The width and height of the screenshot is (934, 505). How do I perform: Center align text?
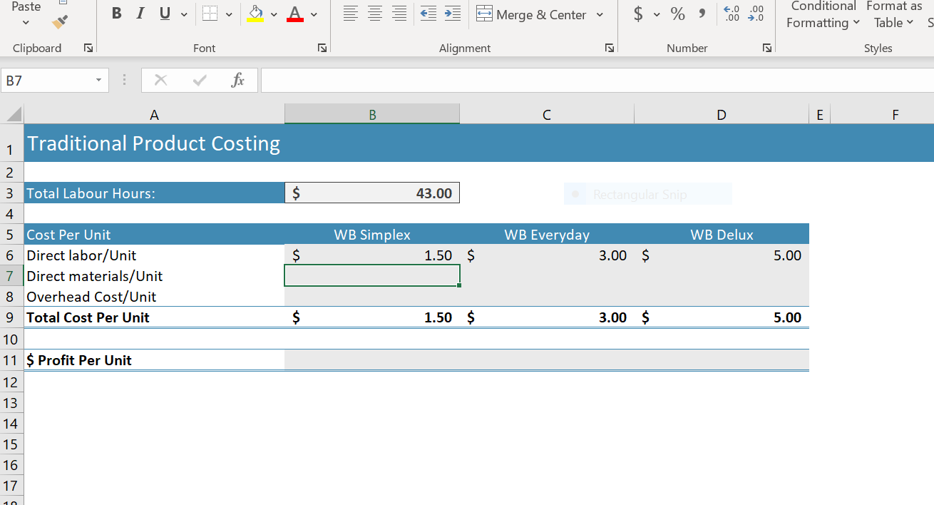point(375,14)
